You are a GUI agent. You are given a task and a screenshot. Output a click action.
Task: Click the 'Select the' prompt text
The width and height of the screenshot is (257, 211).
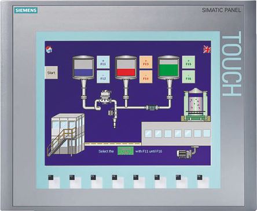tap(106, 151)
